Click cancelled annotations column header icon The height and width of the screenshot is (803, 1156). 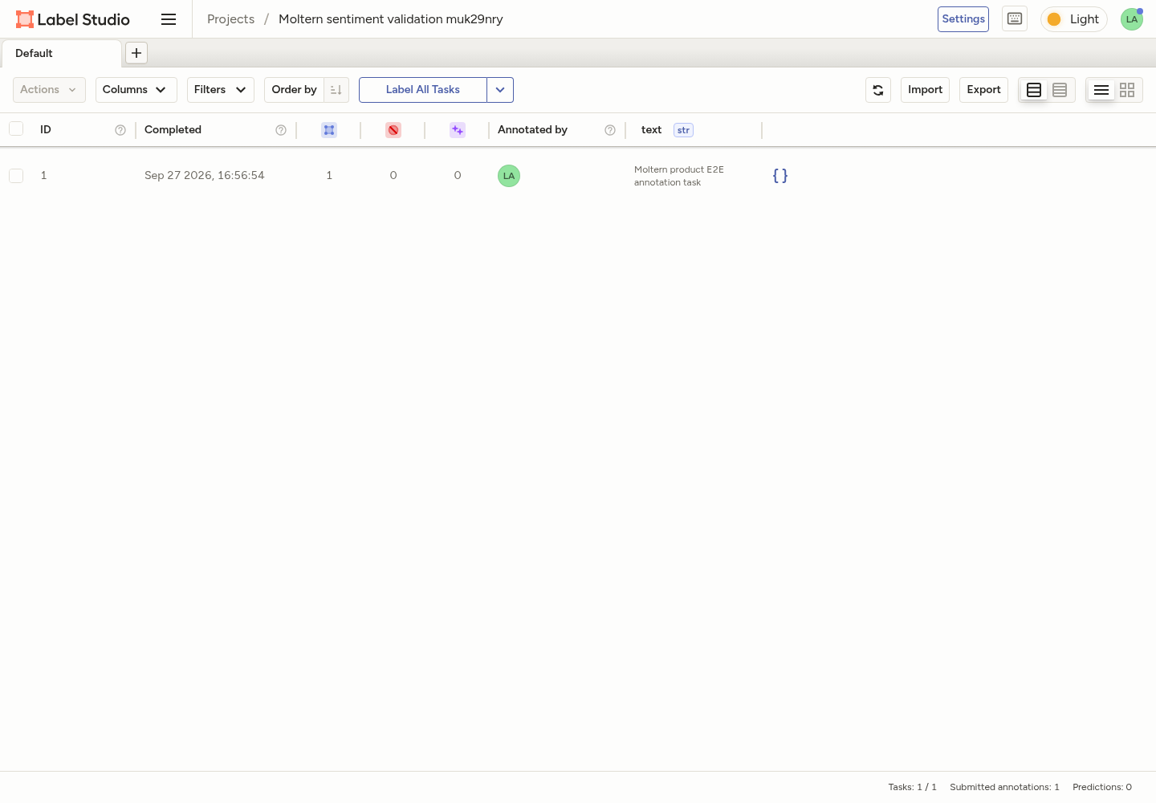point(393,130)
